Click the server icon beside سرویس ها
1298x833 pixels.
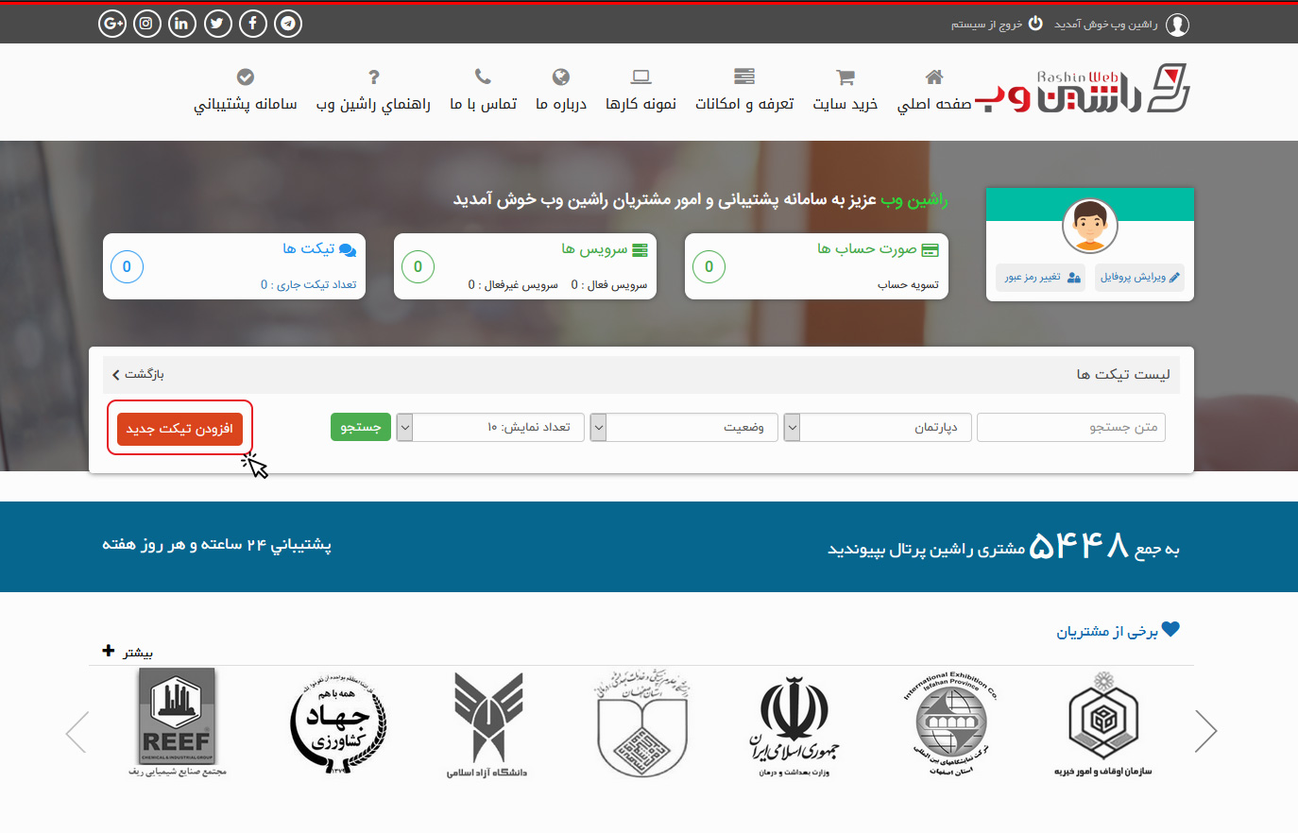[x=640, y=249]
